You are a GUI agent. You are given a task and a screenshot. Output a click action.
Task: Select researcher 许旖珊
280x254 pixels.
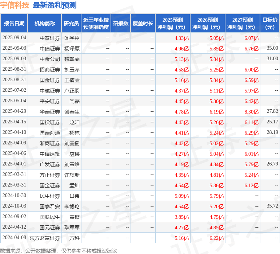coord(72,175)
